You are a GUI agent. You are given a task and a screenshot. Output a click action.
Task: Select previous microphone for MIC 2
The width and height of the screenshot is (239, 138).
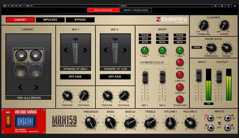click(105, 50)
